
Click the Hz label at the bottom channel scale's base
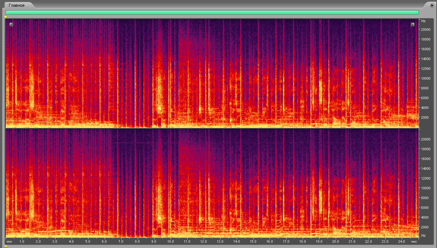point(423,236)
